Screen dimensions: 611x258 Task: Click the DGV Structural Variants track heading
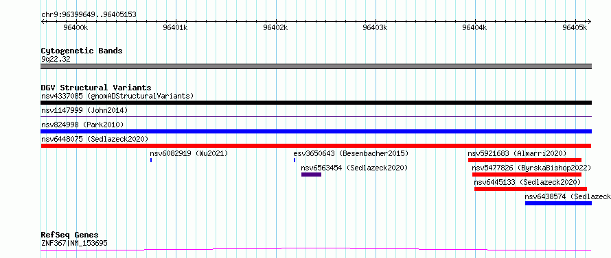(x=96, y=88)
